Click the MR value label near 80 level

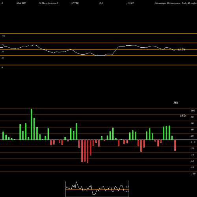tap(183, 116)
